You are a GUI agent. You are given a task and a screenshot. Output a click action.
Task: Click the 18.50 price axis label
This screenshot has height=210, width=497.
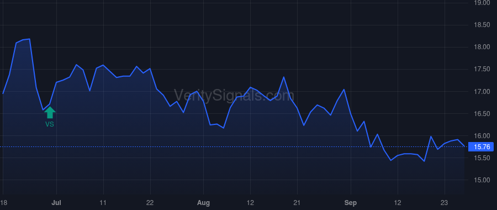pos(482,25)
